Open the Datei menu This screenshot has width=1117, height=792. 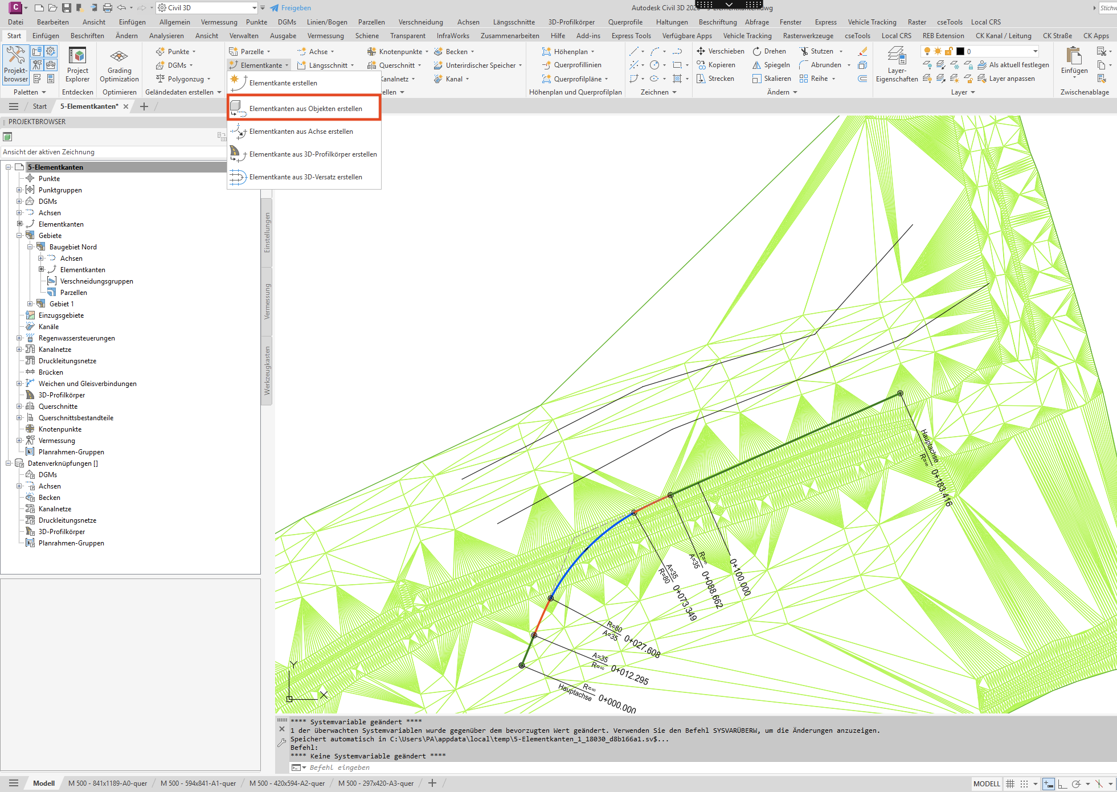[16, 22]
